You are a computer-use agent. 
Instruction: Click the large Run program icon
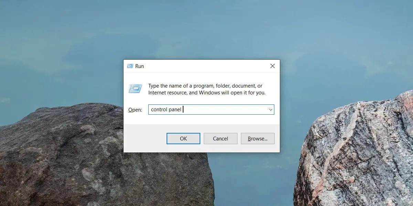[x=135, y=89]
